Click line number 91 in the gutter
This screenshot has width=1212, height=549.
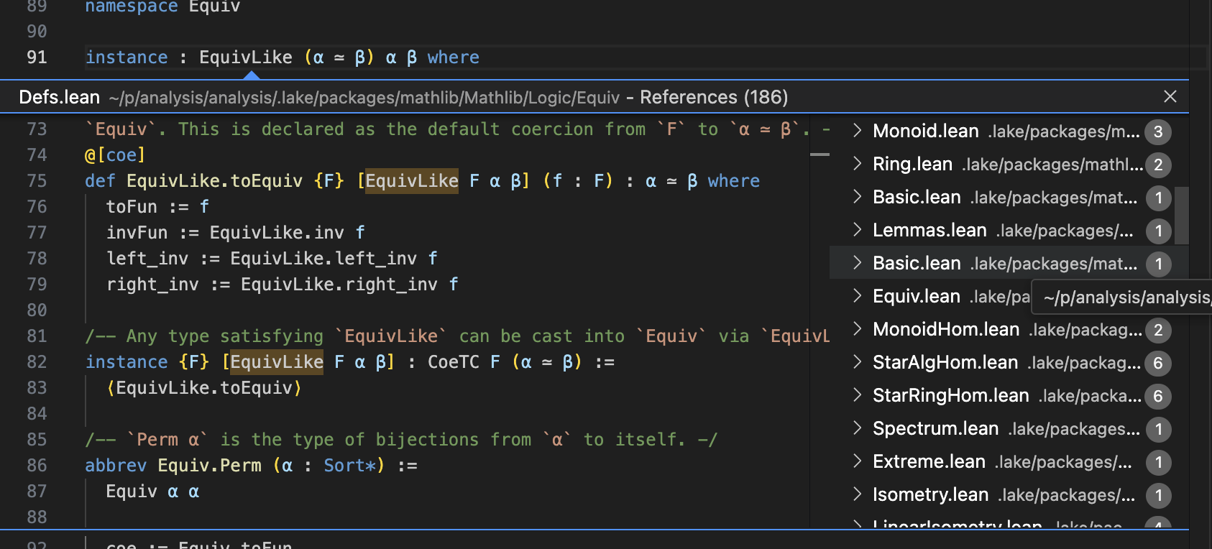coord(37,57)
